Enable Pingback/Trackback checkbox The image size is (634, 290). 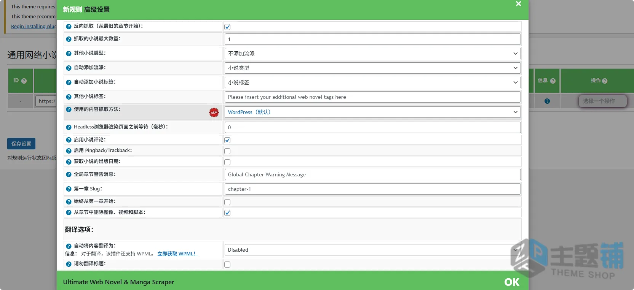click(x=227, y=151)
